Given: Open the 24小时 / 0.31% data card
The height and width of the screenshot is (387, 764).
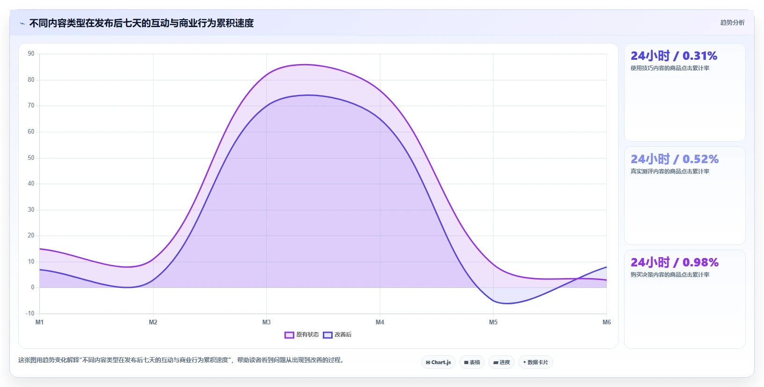Looking at the screenshot, I should click(685, 93).
